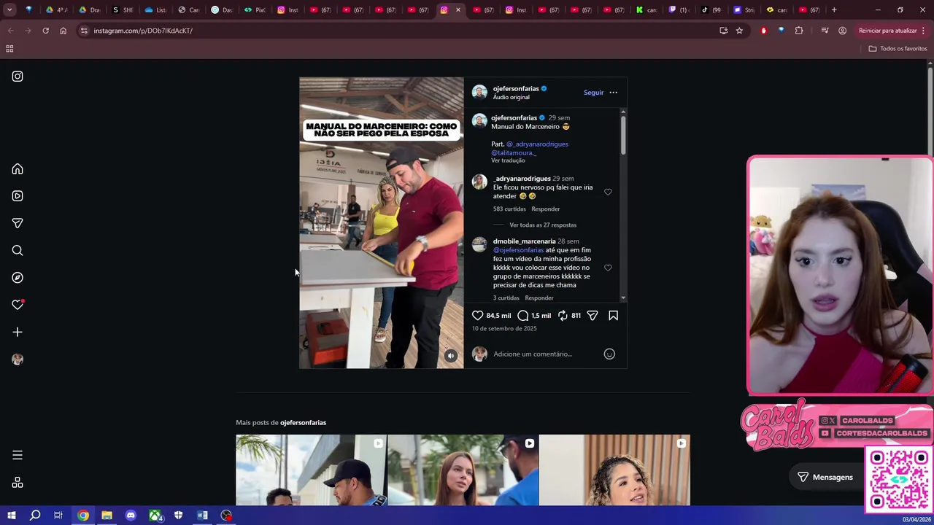Viewport: 934px width, 525px height.
Task: Open third thumbnail with curly-haired woman
Action: pyautogui.click(x=614, y=470)
